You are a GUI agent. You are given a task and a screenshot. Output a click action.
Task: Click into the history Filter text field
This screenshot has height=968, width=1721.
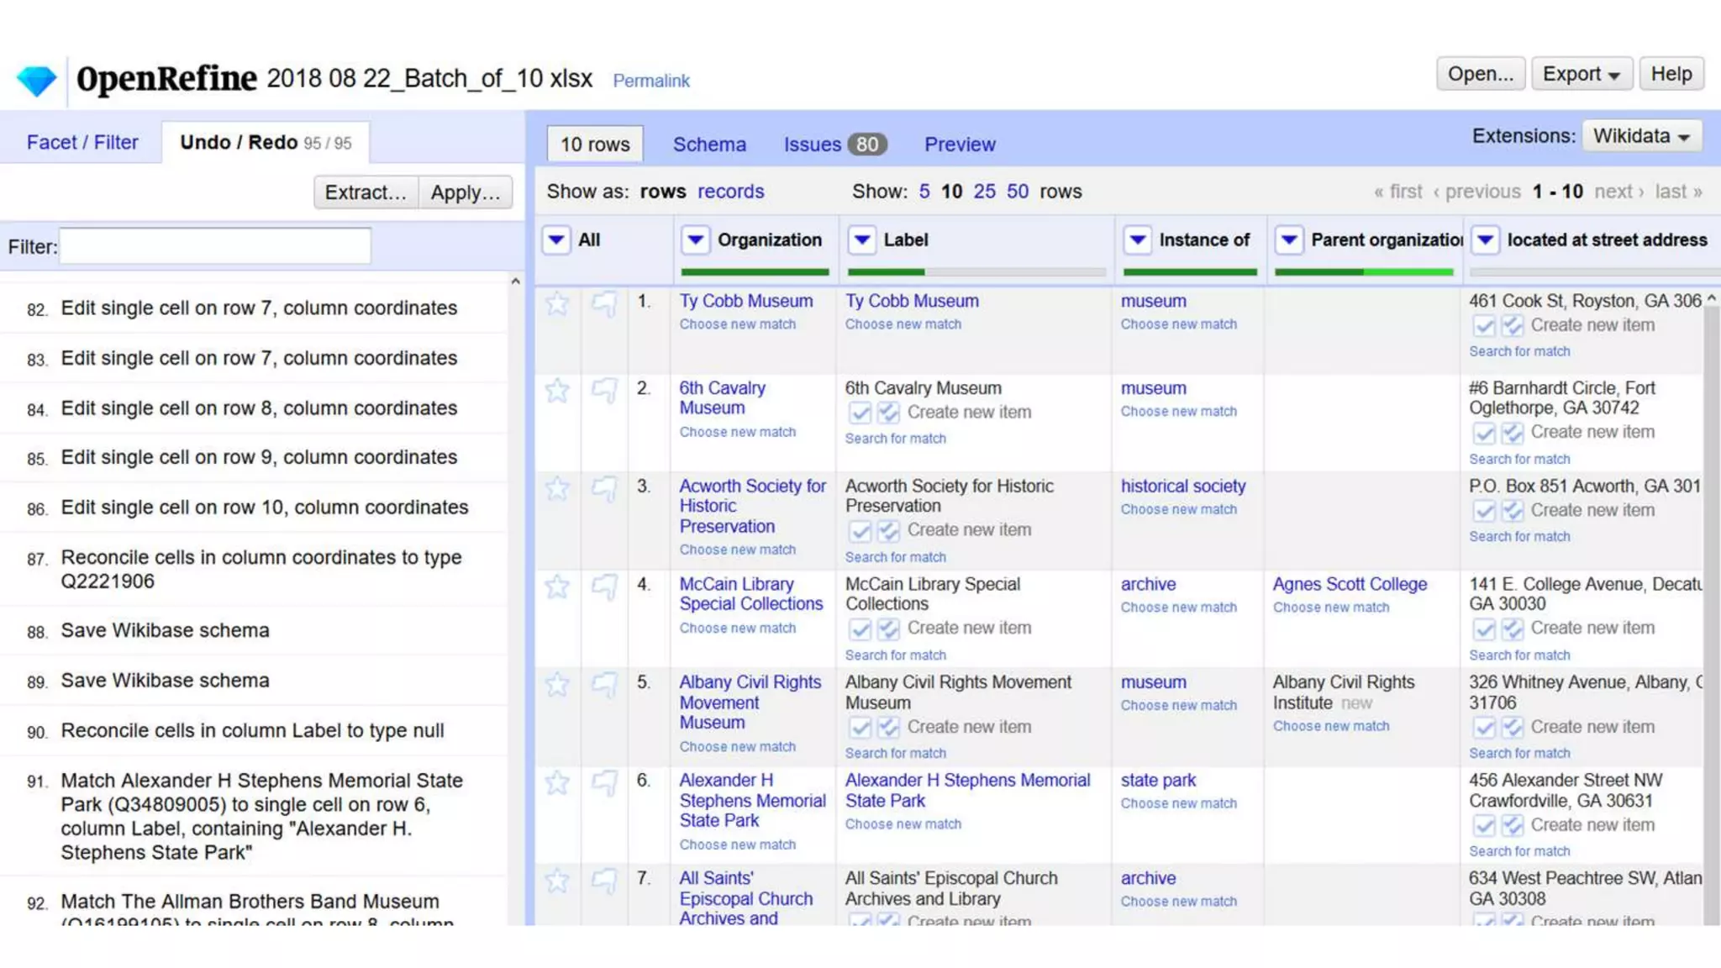(215, 246)
